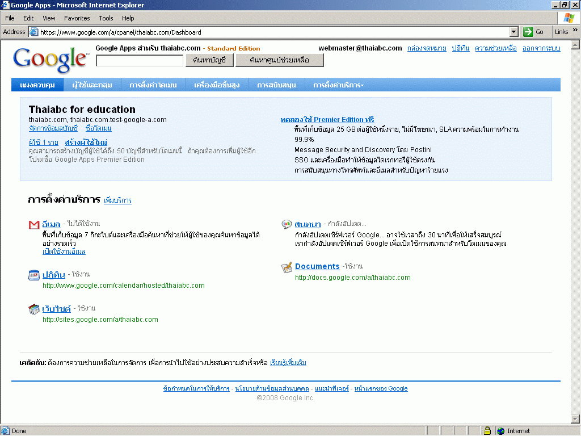Click the Gmail envelope icon
This screenshot has height=436, width=581.
pyautogui.click(x=34, y=225)
